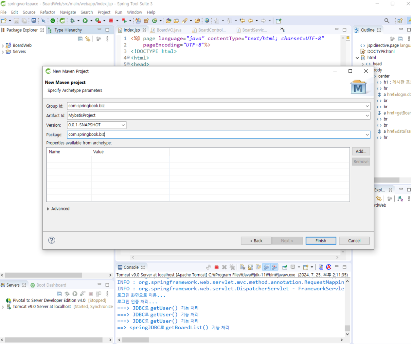Click the < Back button

[256, 241]
